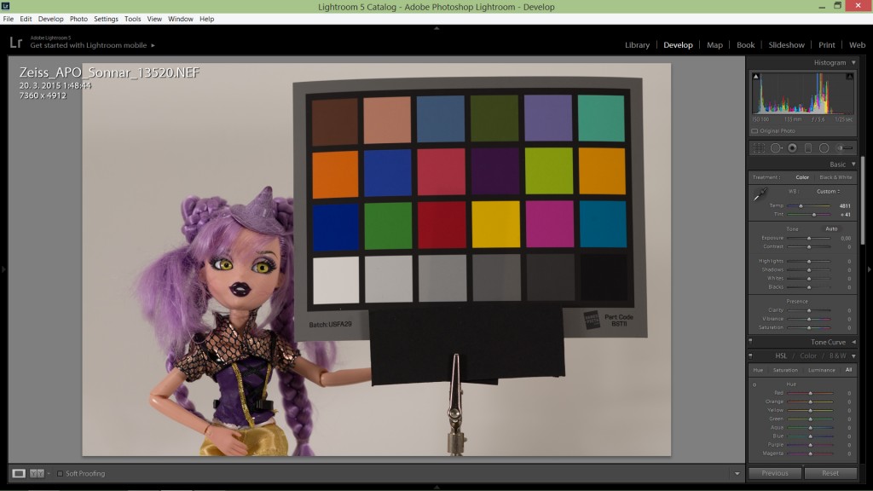The width and height of the screenshot is (873, 491).
Task: Open the Help menu
Action: [206, 19]
